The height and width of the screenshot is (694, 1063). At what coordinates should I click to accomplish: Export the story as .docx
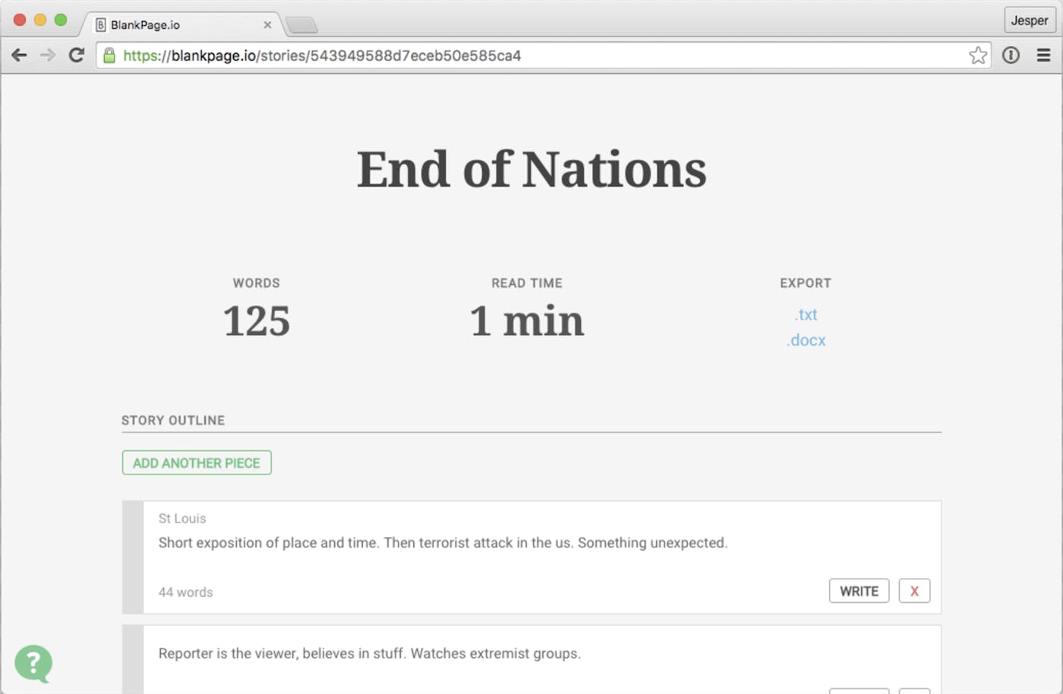point(806,340)
